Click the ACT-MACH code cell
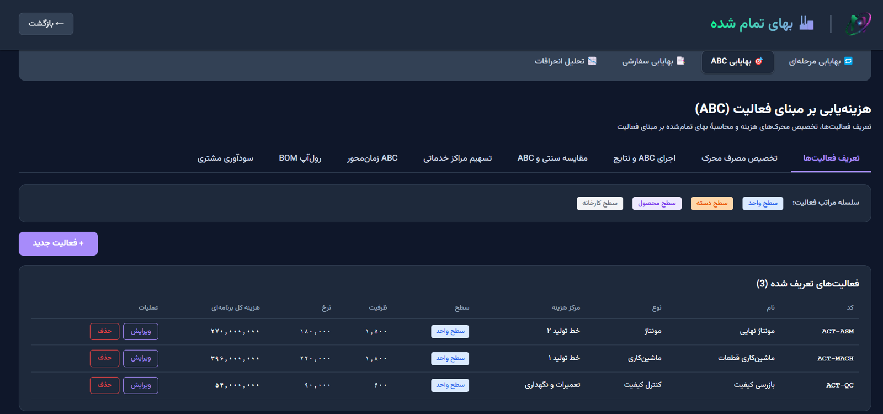The width and height of the screenshot is (883, 414). click(x=836, y=358)
